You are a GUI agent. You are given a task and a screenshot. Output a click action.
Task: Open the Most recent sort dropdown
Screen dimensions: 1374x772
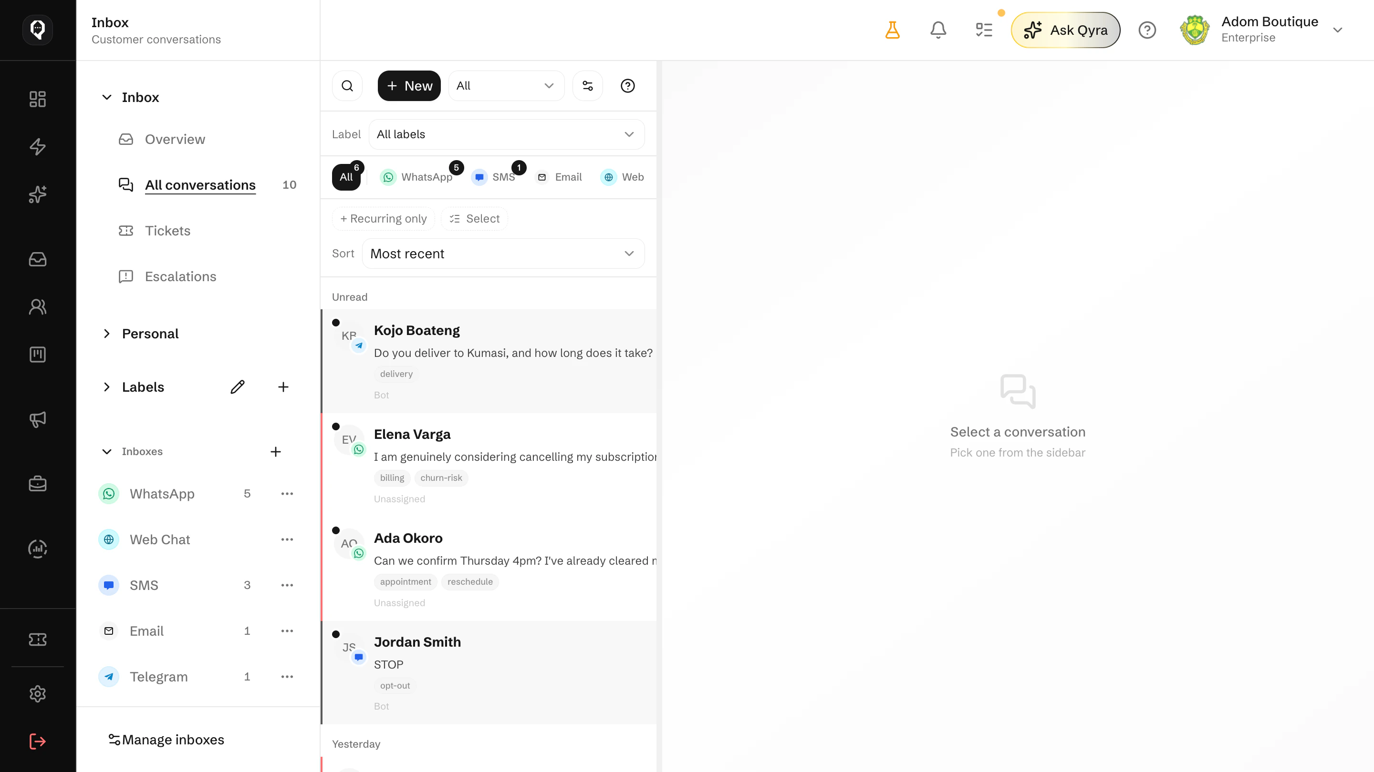coord(503,254)
